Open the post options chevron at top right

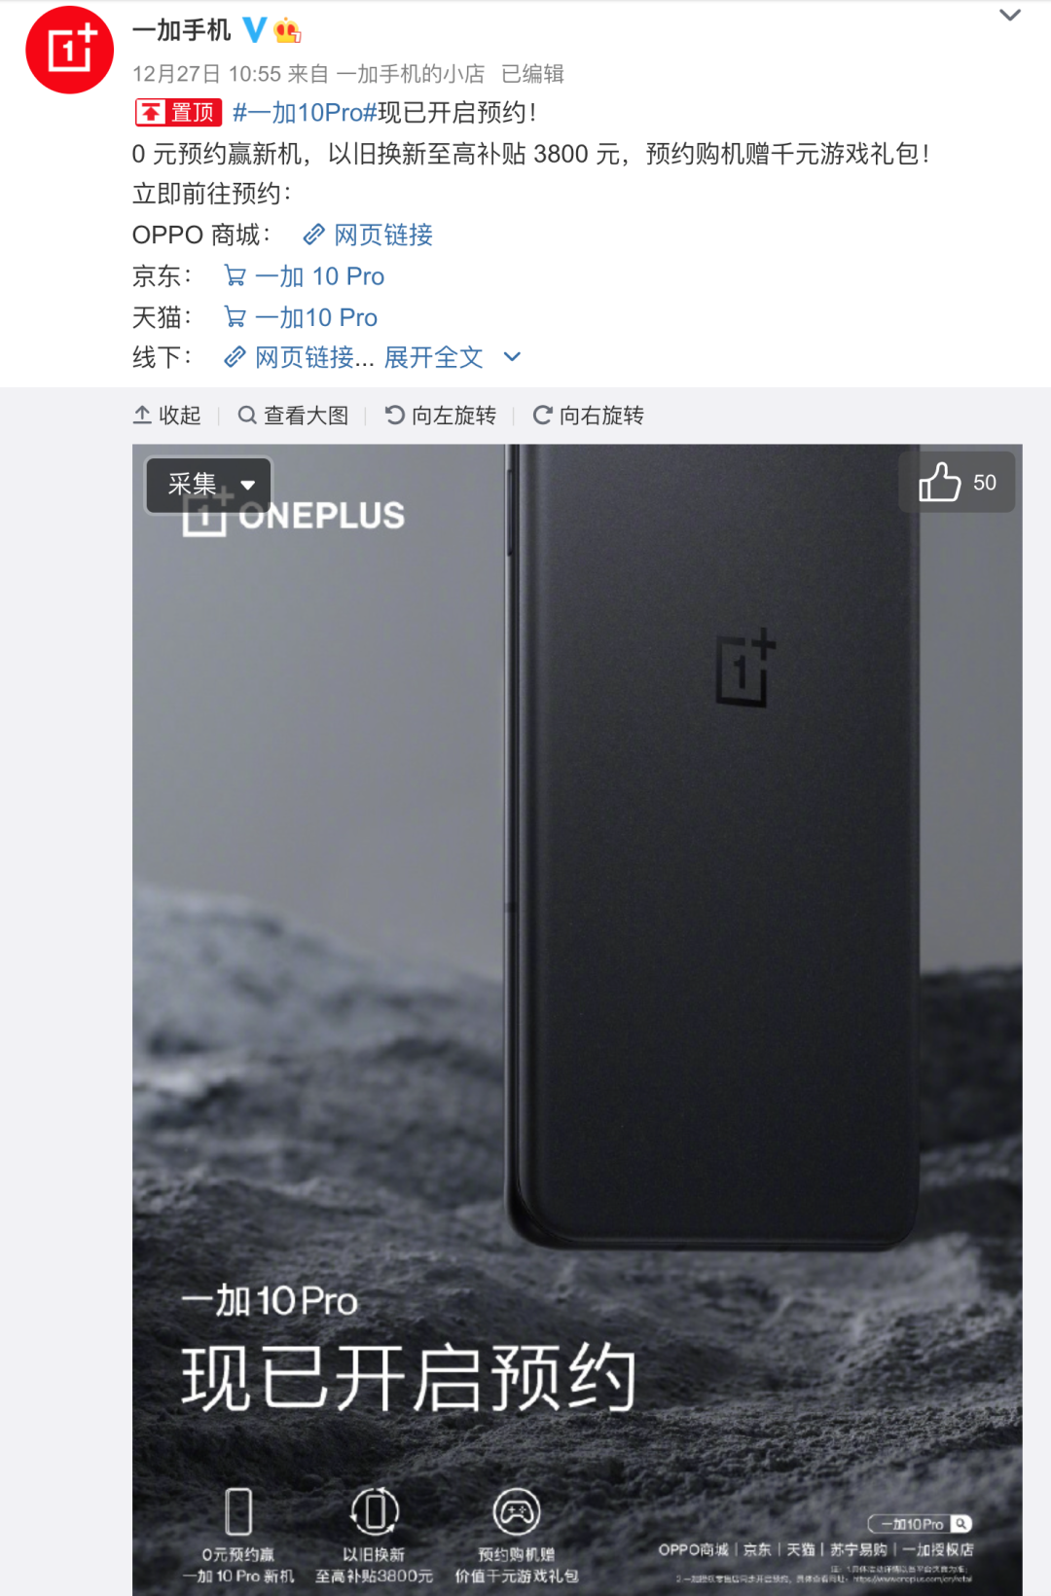click(1010, 16)
